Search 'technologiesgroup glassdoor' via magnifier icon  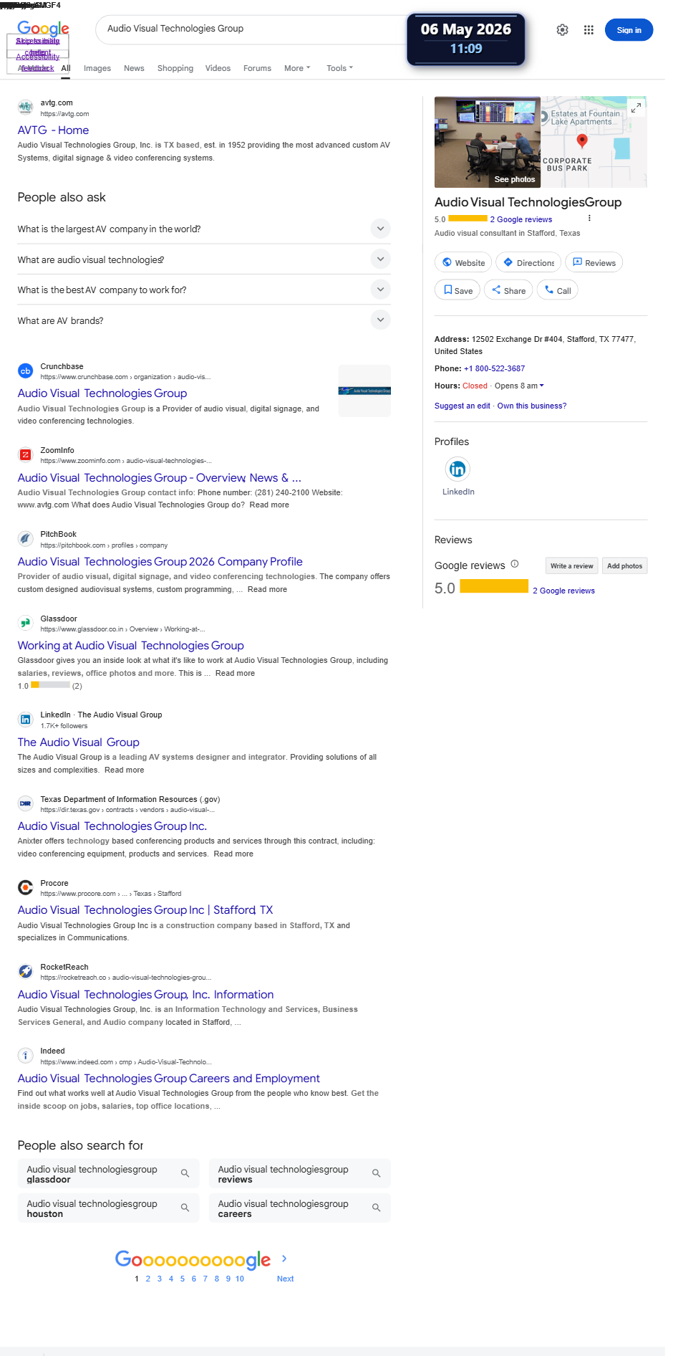pos(185,1173)
